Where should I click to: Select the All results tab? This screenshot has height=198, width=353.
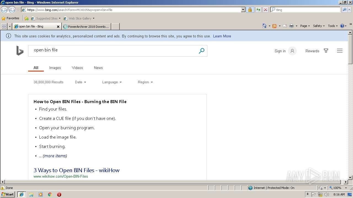click(36, 68)
